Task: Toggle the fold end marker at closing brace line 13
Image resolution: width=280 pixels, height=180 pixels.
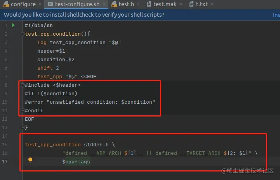Action: click(x=23, y=127)
